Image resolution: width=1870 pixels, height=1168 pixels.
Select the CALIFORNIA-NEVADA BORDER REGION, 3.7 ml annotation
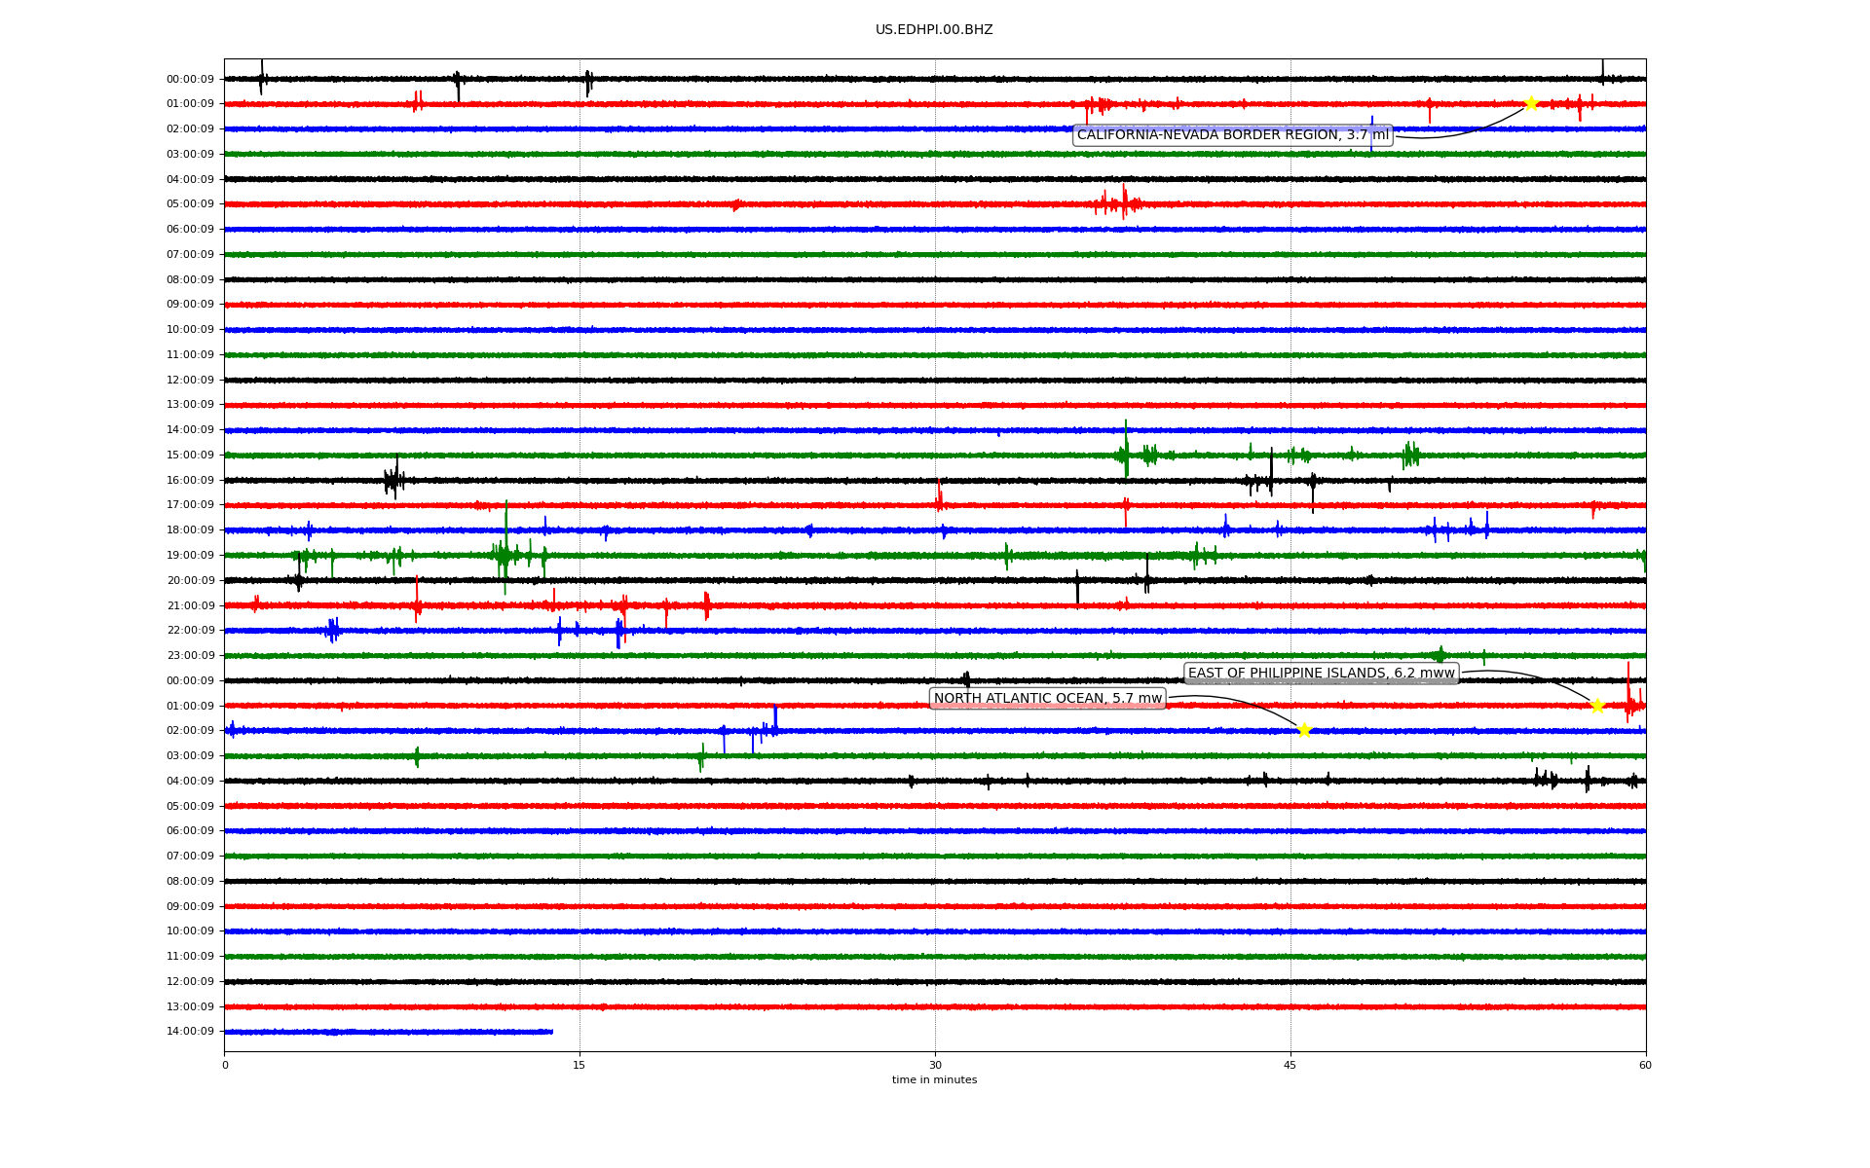coord(1233,135)
